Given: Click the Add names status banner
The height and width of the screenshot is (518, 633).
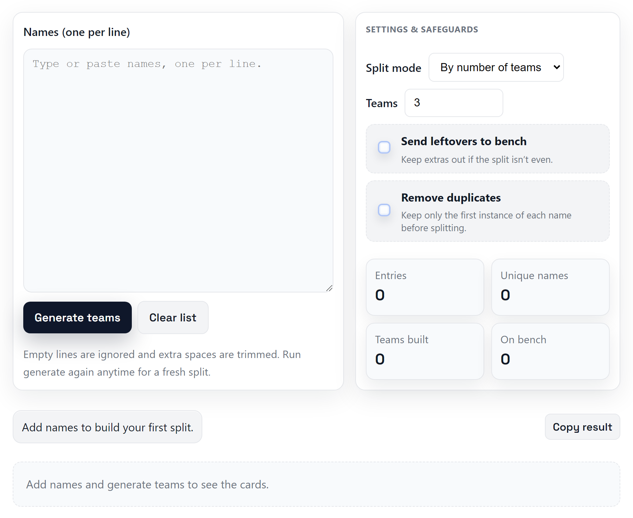Looking at the screenshot, I should (x=107, y=427).
